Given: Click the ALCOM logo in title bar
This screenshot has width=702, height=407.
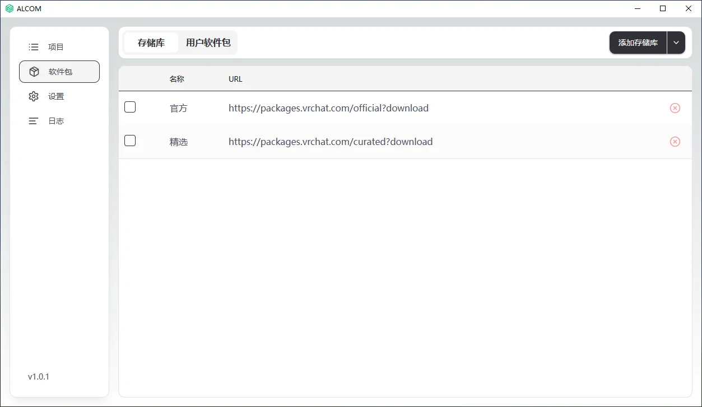Looking at the screenshot, I should (x=10, y=8).
